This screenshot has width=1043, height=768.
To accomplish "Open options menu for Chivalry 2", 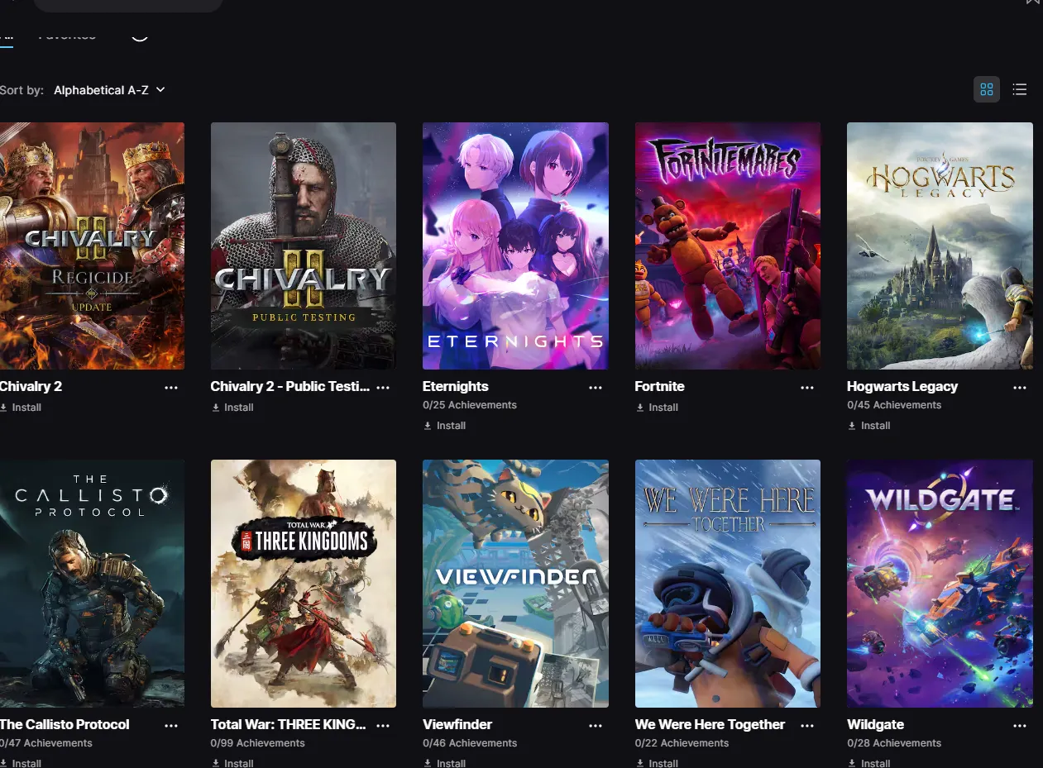I will click(171, 387).
